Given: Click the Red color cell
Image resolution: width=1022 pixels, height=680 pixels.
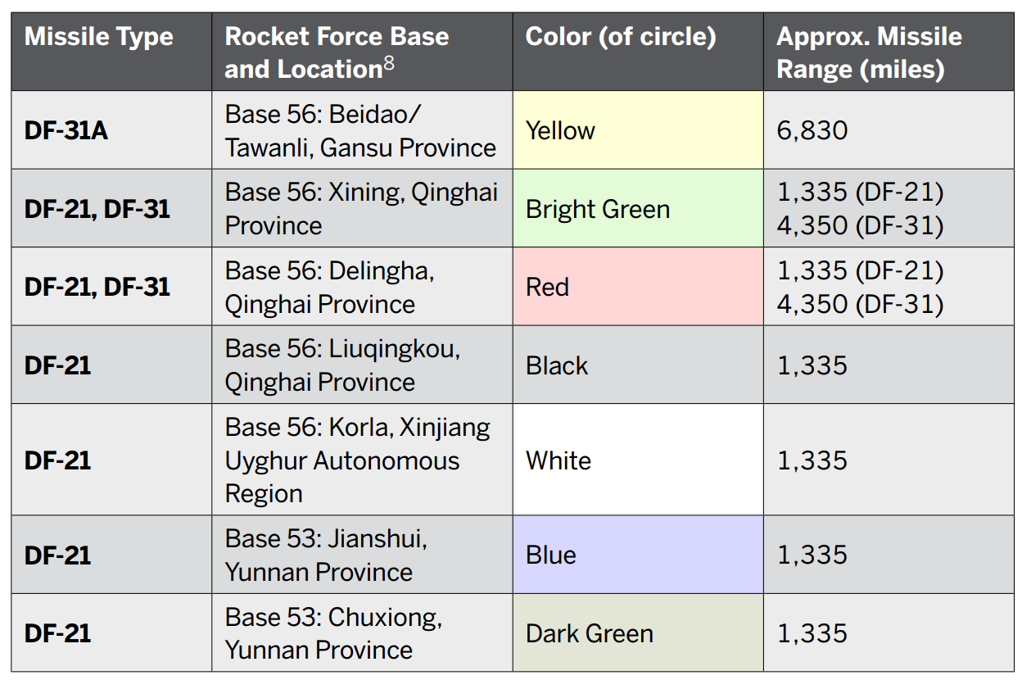Looking at the screenshot, I should 637,288.
